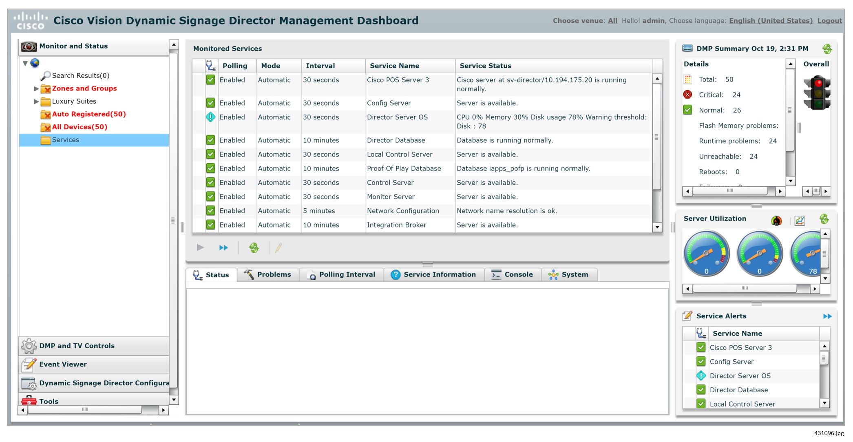Click the Server Utilization gauge icon
The width and height of the screenshot is (853, 442).
point(776,221)
